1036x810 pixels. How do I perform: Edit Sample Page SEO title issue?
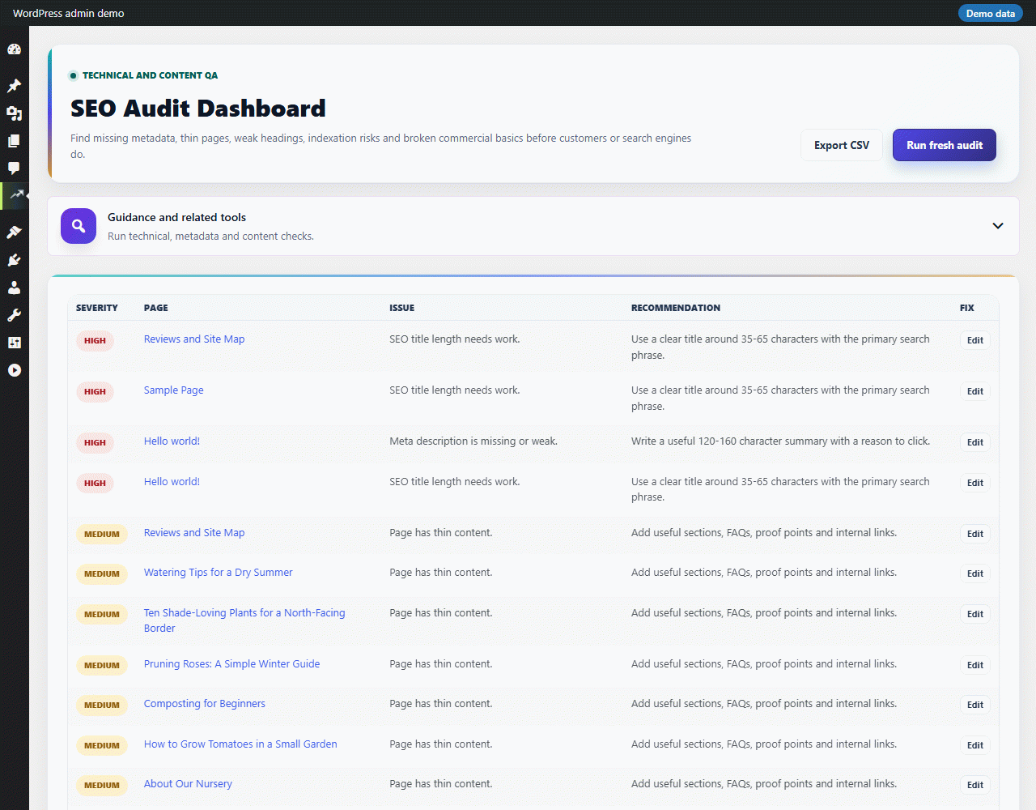(x=975, y=391)
